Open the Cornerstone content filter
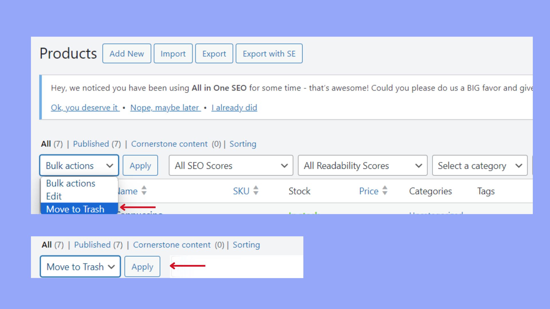Screen dimensions: 550x309 (170, 144)
